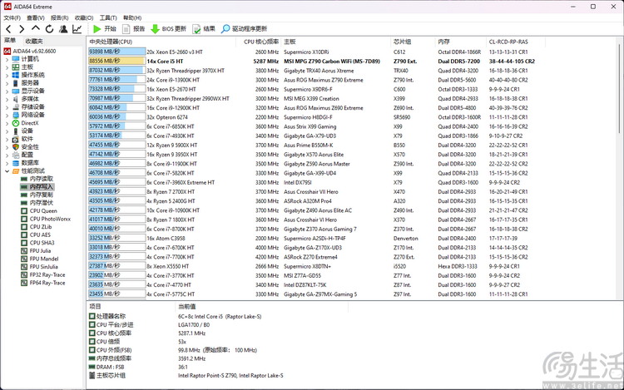This screenshot has height=390, width=624.
Task: Expand the 计算机 tree node
Action: 7,59
